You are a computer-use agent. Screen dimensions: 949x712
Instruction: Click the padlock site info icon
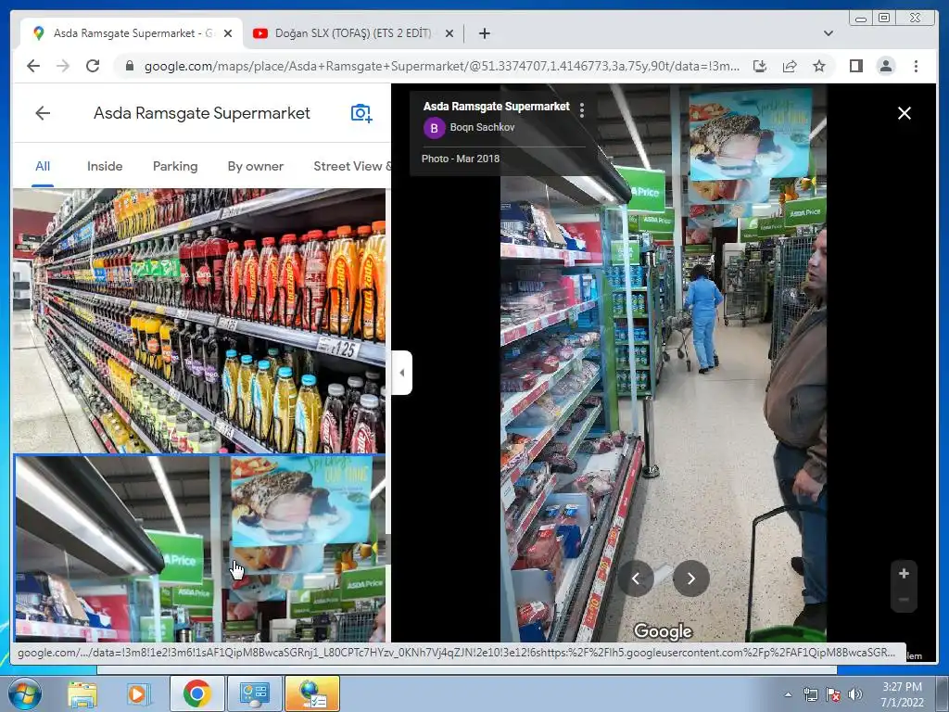129,66
